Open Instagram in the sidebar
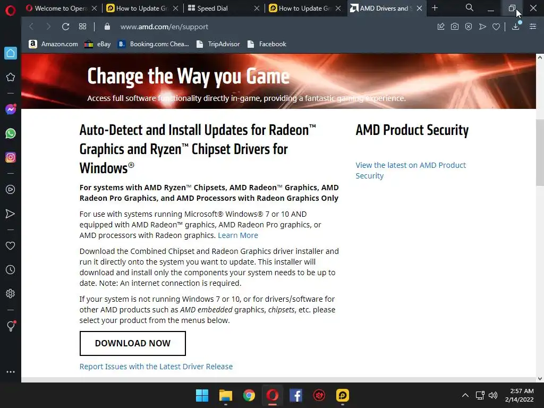This screenshot has height=408, width=544. tap(11, 157)
